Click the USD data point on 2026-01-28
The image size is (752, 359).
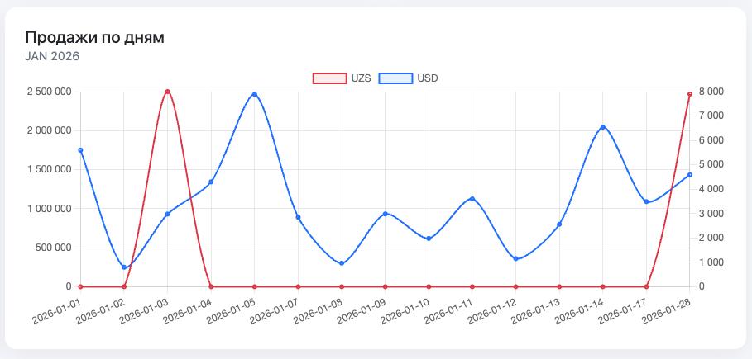(689, 175)
